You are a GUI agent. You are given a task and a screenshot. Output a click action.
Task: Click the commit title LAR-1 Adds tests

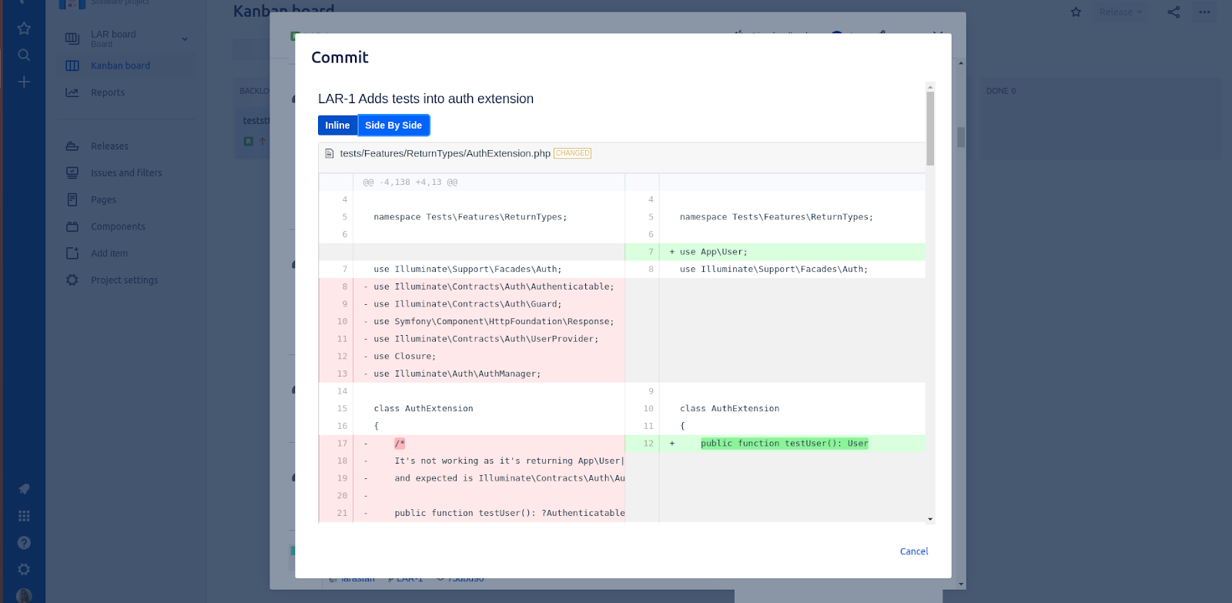pyautogui.click(x=426, y=99)
